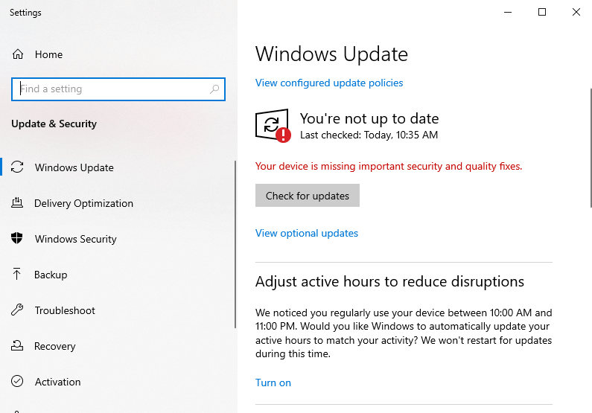Viewport: 592px width, 413px height.
Task: Click the Backup upload arrow icon
Action: click(16, 274)
